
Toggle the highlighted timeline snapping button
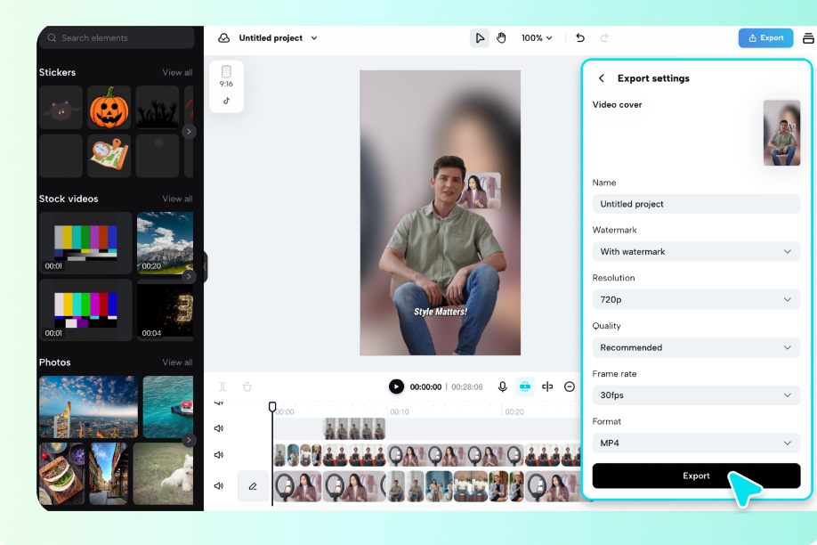tap(525, 386)
